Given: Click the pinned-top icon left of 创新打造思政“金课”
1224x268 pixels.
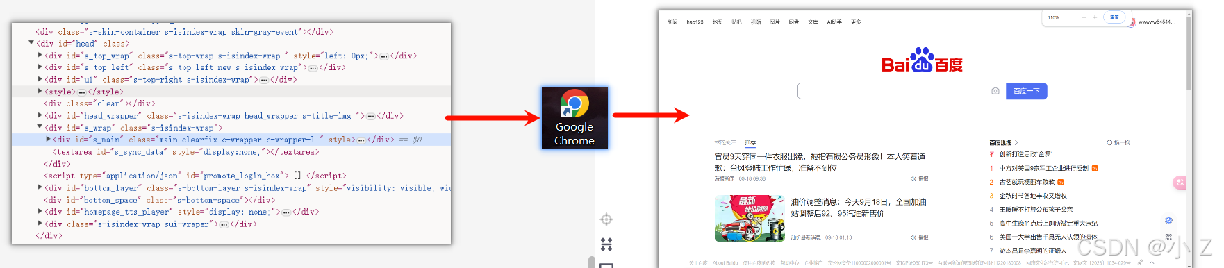Looking at the screenshot, I should point(992,154).
